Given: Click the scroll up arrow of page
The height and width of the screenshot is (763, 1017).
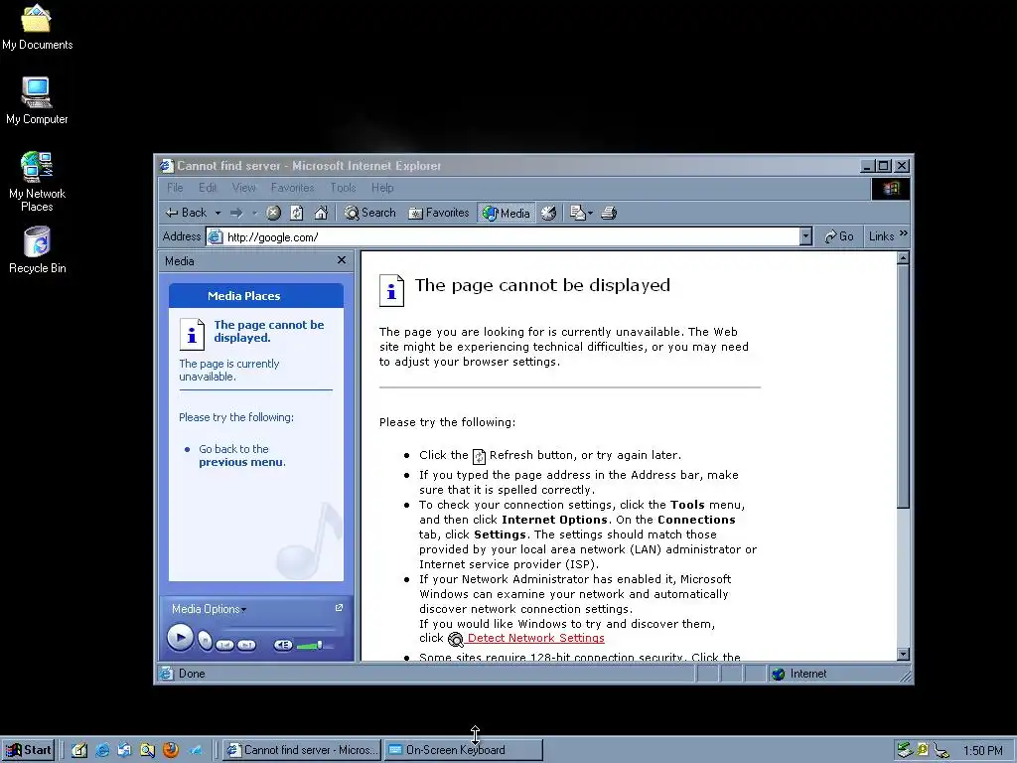Looking at the screenshot, I should point(903,258).
